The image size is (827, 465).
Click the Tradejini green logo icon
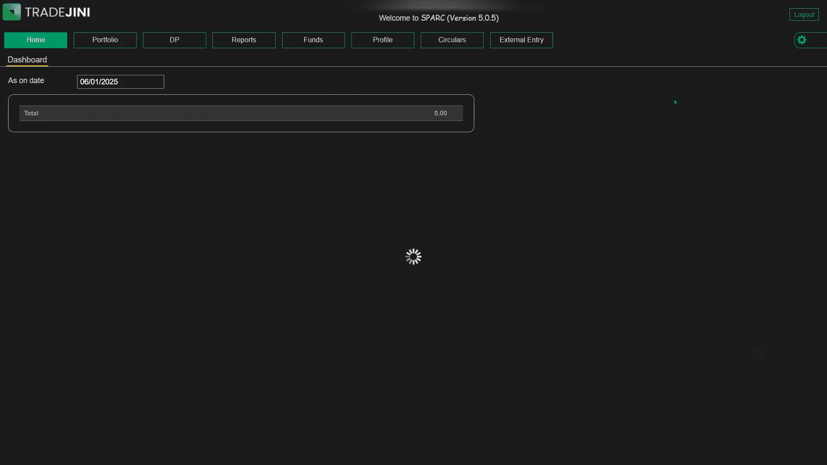(x=12, y=12)
